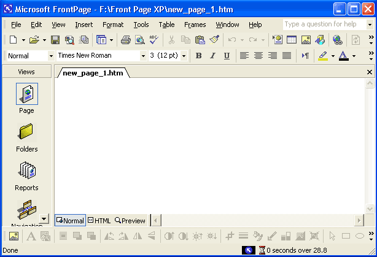This screenshot has width=377, height=257.
Task: Toggle Bold formatting
Action: [198, 56]
